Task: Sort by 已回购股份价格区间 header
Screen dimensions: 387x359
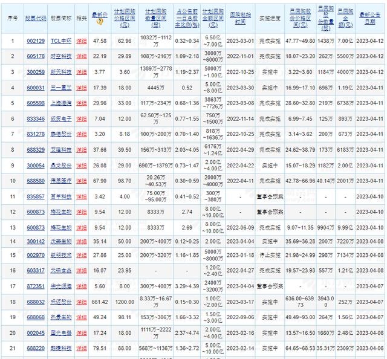Action: click(301, 18)
